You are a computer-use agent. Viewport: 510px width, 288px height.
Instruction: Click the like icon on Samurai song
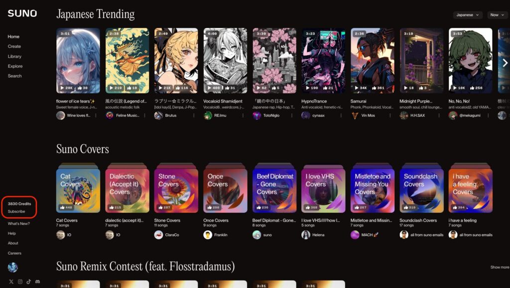375,88
